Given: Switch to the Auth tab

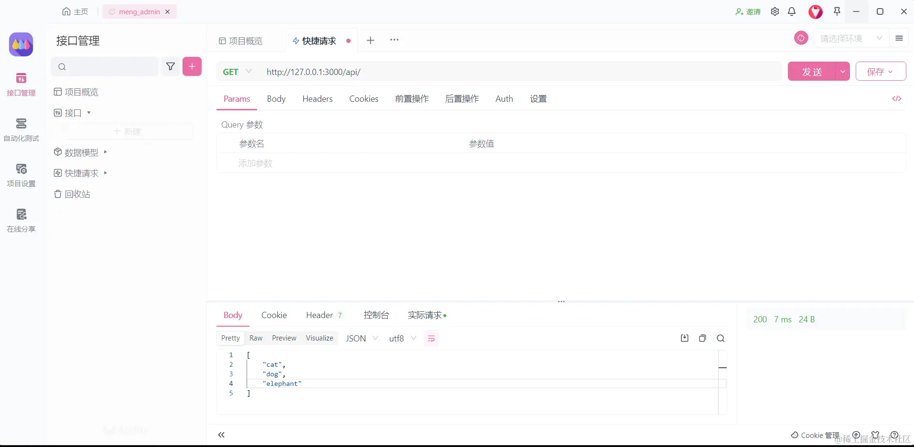Looking at the screenshot, I should point(504,99).
